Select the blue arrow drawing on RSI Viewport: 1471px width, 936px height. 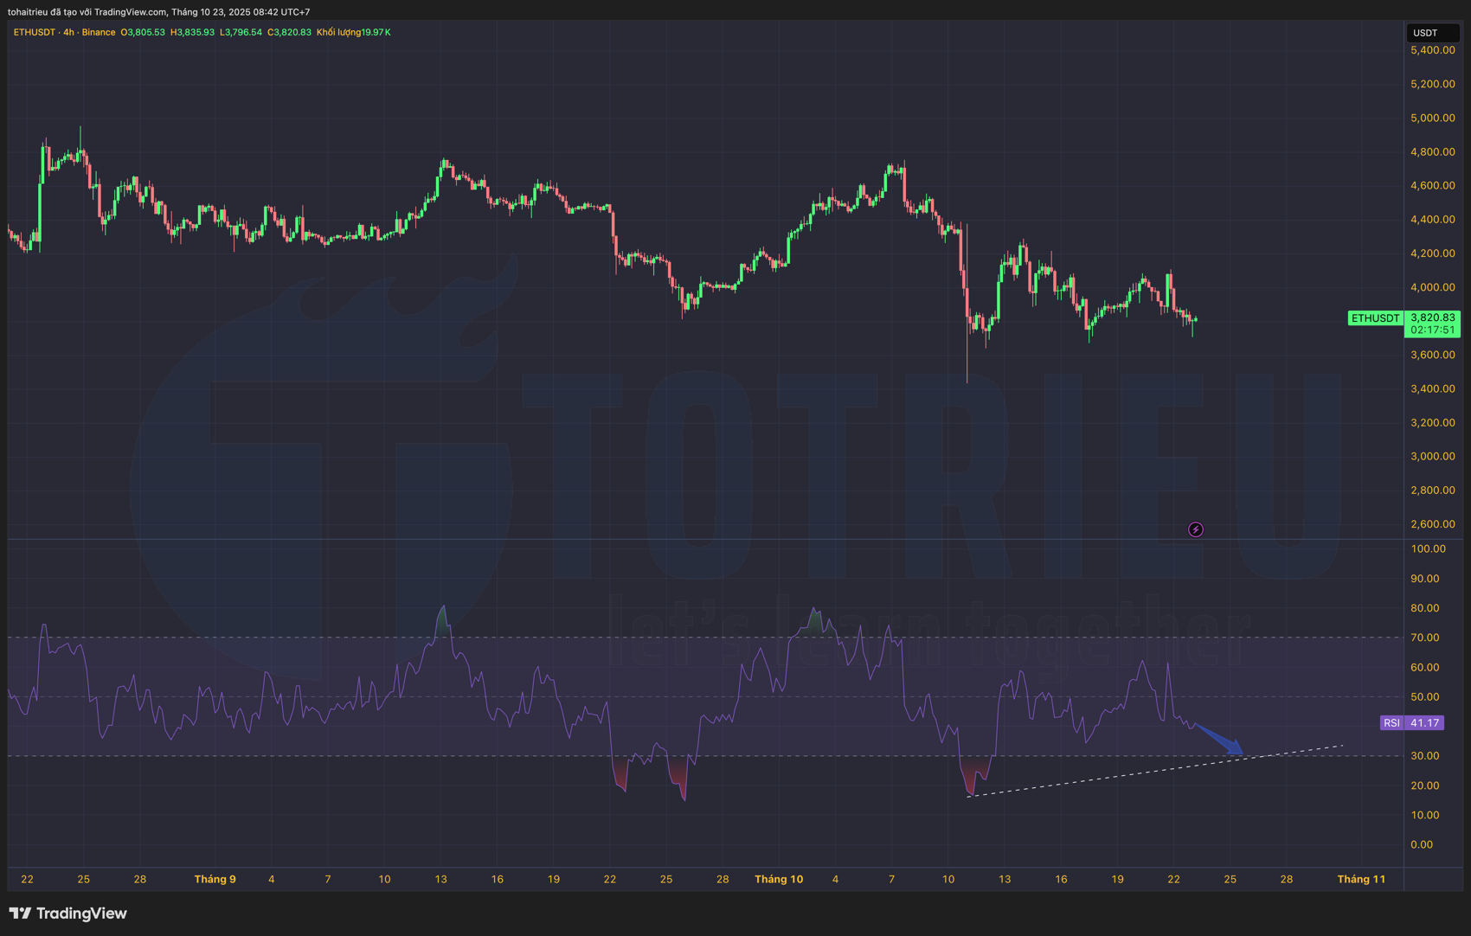pos(1218,739)
